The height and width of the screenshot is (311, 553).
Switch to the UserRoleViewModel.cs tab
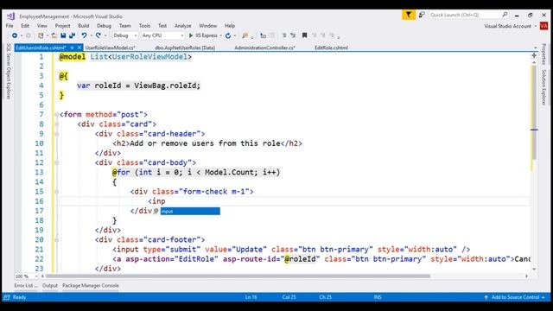(x=110, y=48)
